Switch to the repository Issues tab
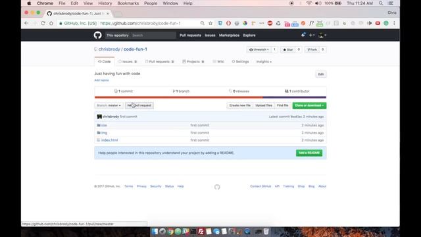 pyautogui.click(x=128, y=61)
